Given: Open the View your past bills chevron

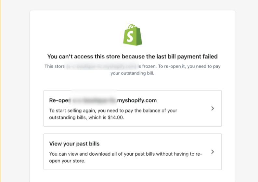Looking at the screenshot, I should click(213, 151).
